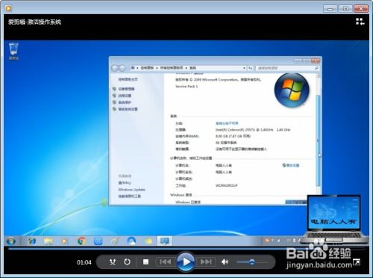Screen dimensions: 373x278
Task: Click the address bar dropdown arrow
Action: point(244,68)
